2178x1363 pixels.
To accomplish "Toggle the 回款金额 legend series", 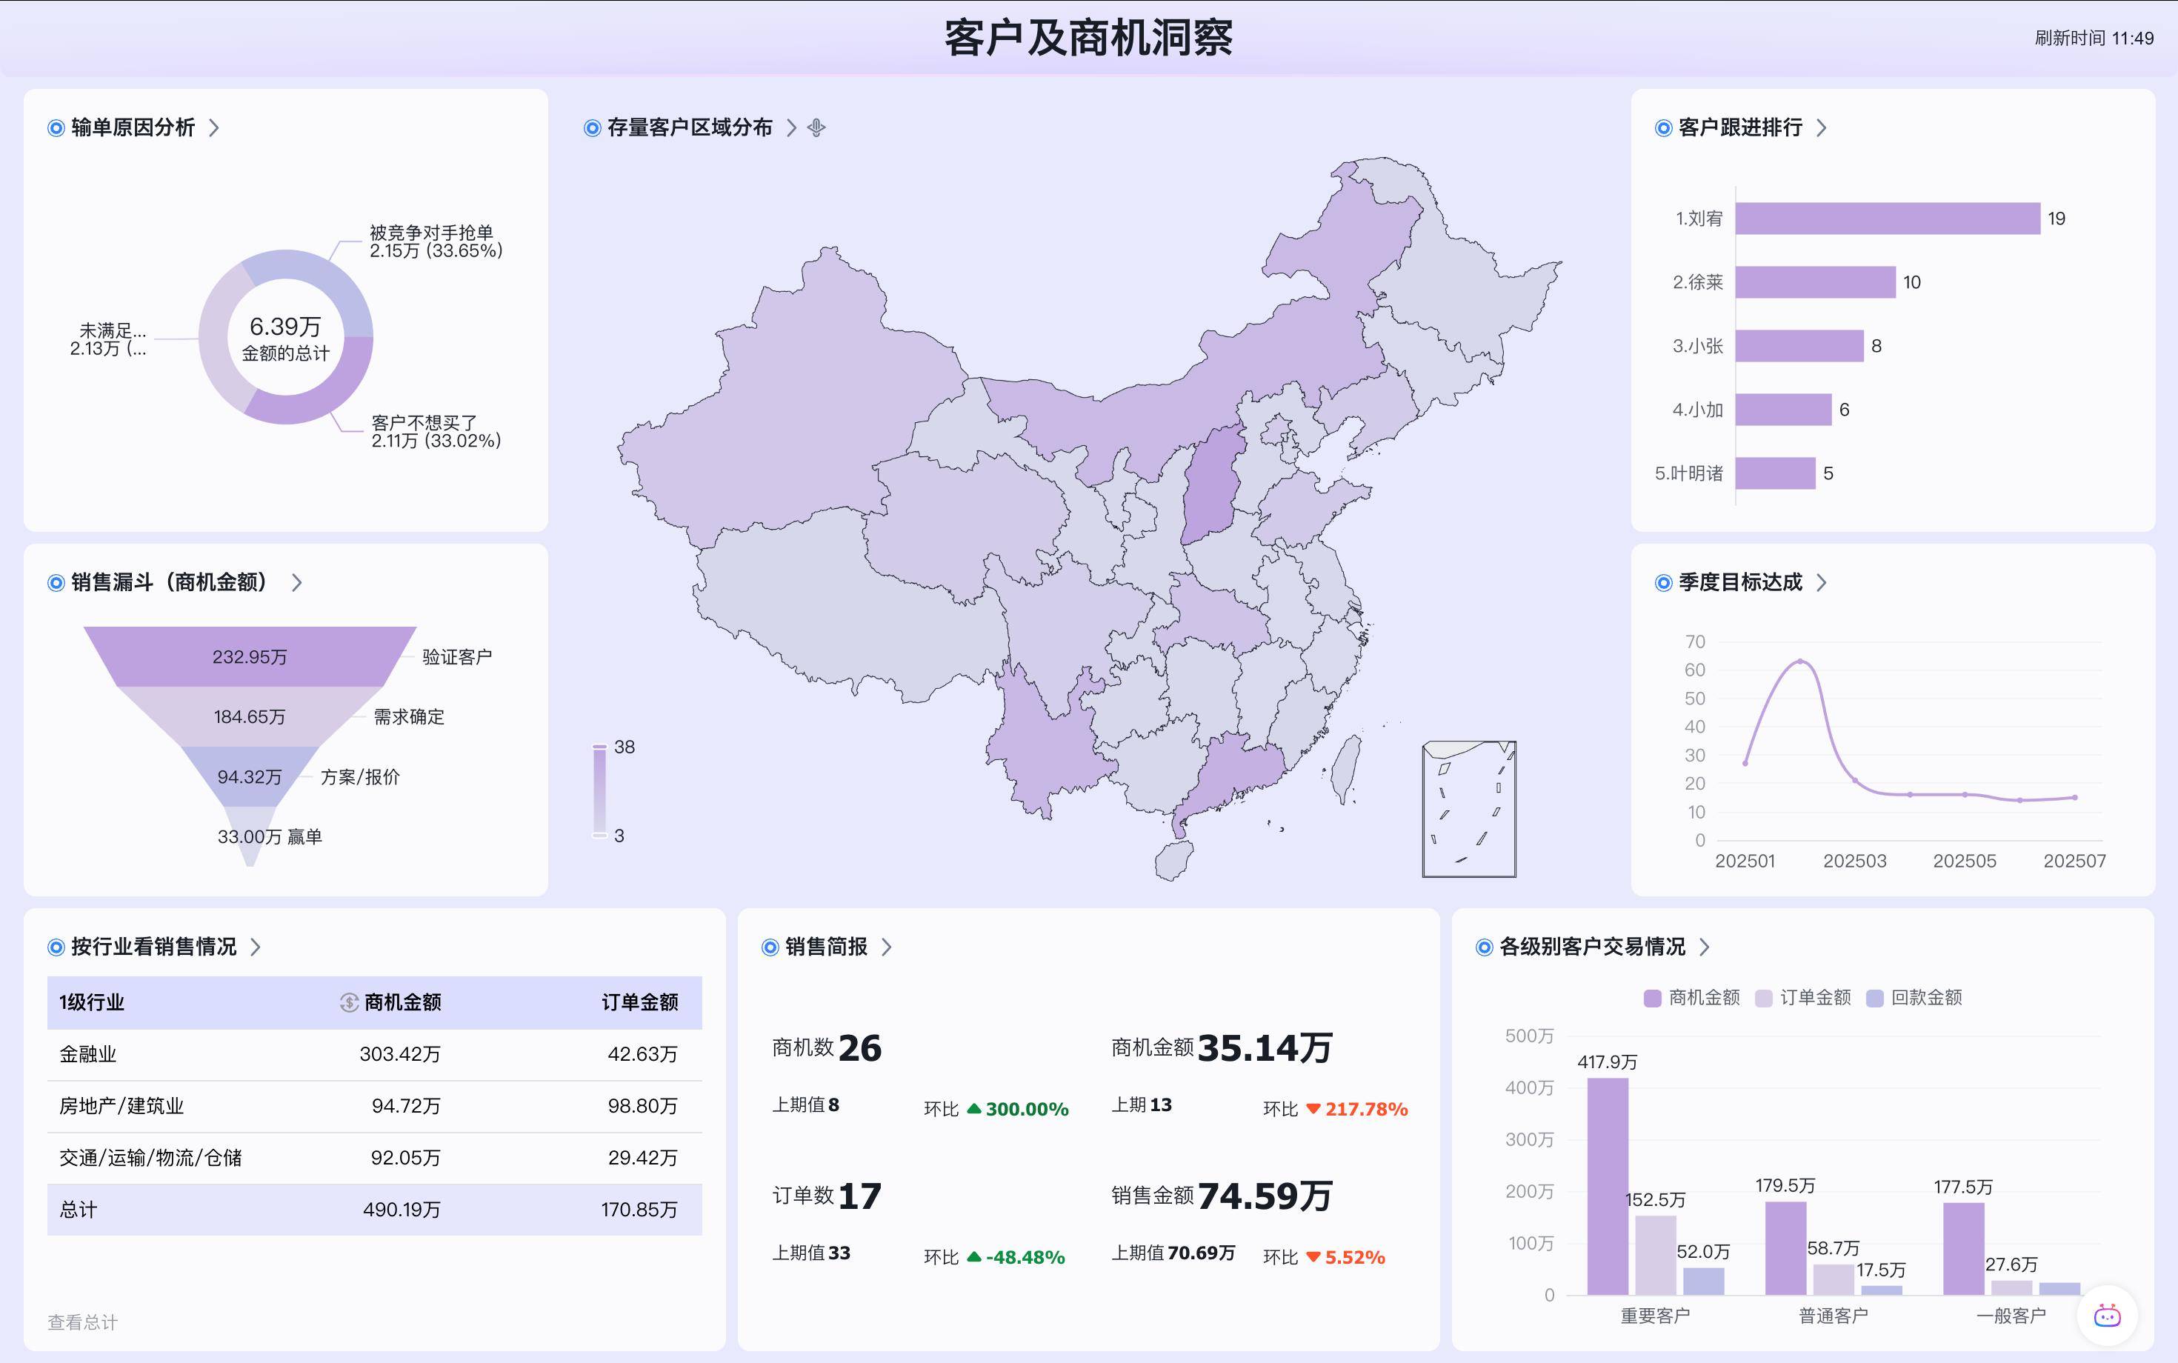I will (1915, 998).
